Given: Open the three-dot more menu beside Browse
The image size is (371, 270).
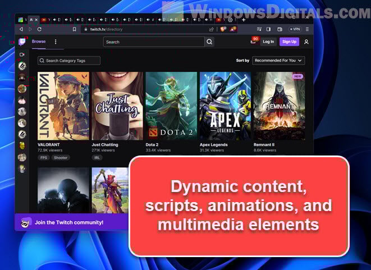Looking at the screenshot, I should pos(56,42).
